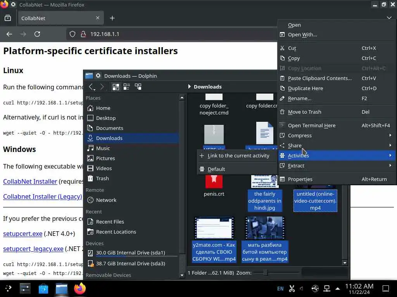Open Collabnet Installer (Legacy) link
This screenshot has height=297, width=397.
coord(43,197)
